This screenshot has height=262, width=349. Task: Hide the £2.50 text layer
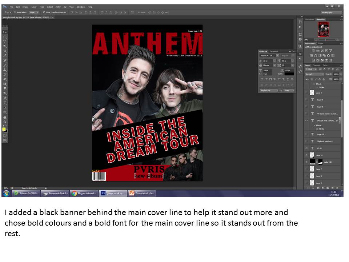[x=306, y=148]
